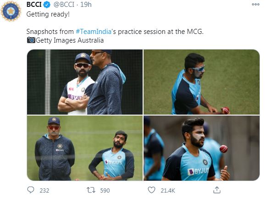The image size is (266, 199).
Task: Click the 21.4K likes count
Action: pos(167,191)
